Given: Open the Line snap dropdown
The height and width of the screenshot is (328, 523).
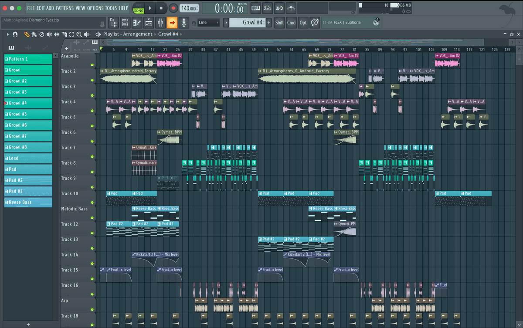Looking at the screenshot, I should click(x=208, y=22).
